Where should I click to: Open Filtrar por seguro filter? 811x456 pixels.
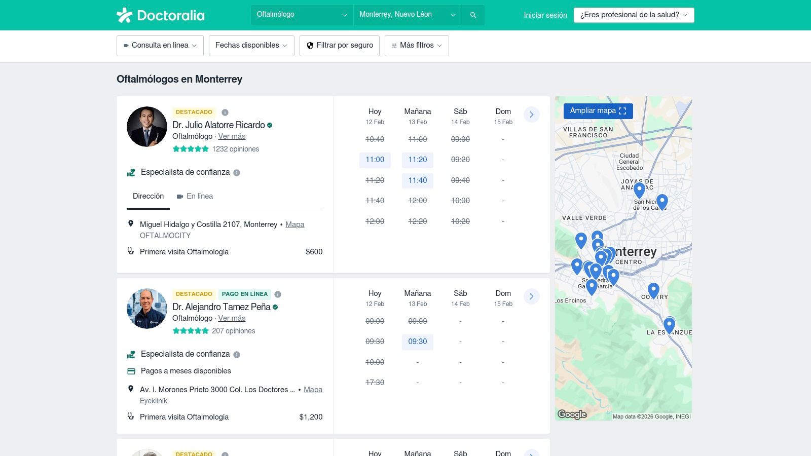click(340, 46)
